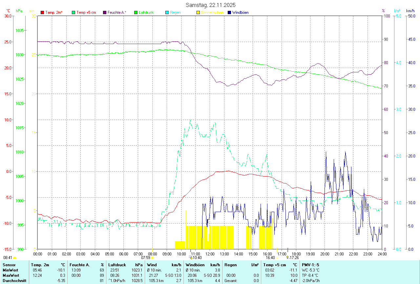Click the yellow Sonnenschein legend square
The width and height of the screenshot is (420, 284).
click(198, 12)
